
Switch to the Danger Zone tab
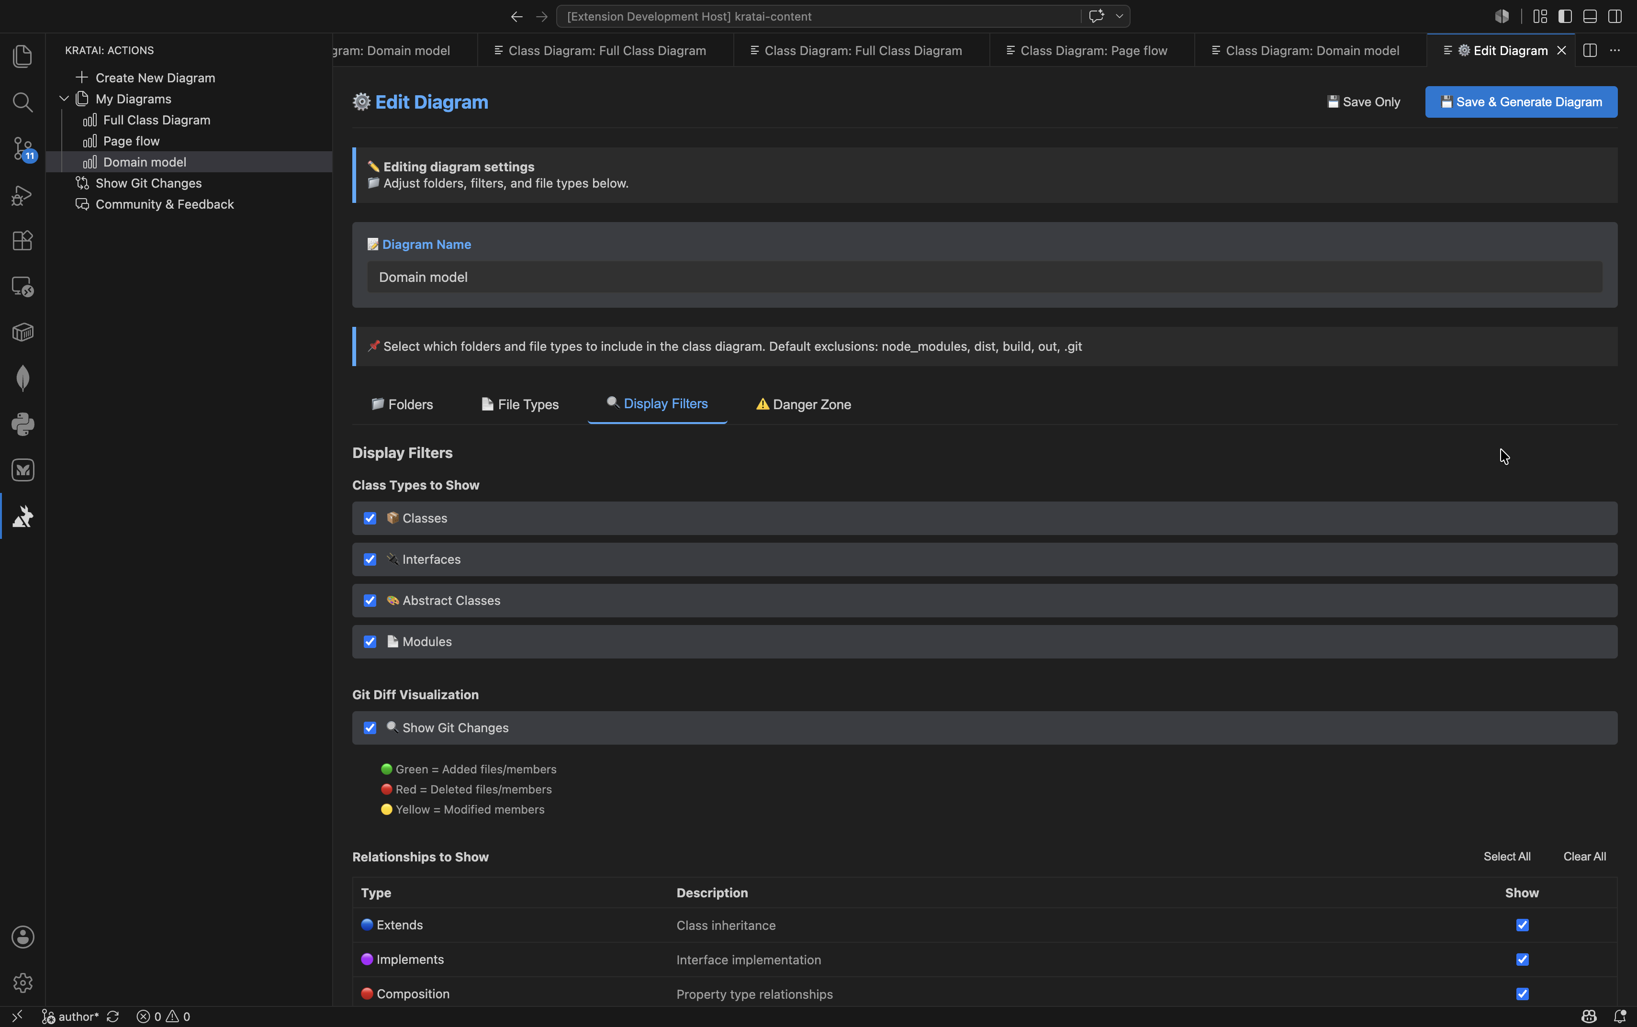click(x=803, y=404)
